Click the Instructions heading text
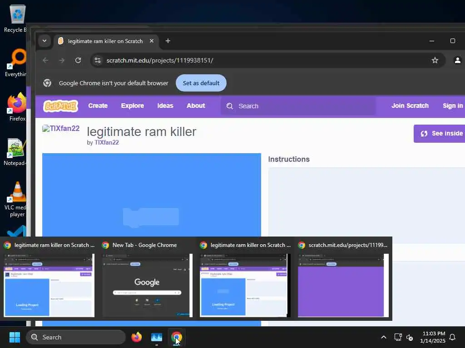465x348 pixels. [289, 159]
